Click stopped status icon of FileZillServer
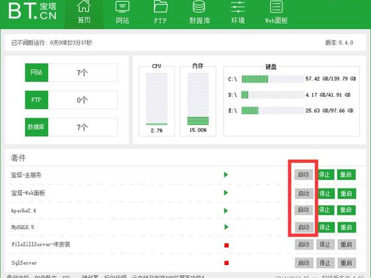371x278 pixels. point(226,246)
